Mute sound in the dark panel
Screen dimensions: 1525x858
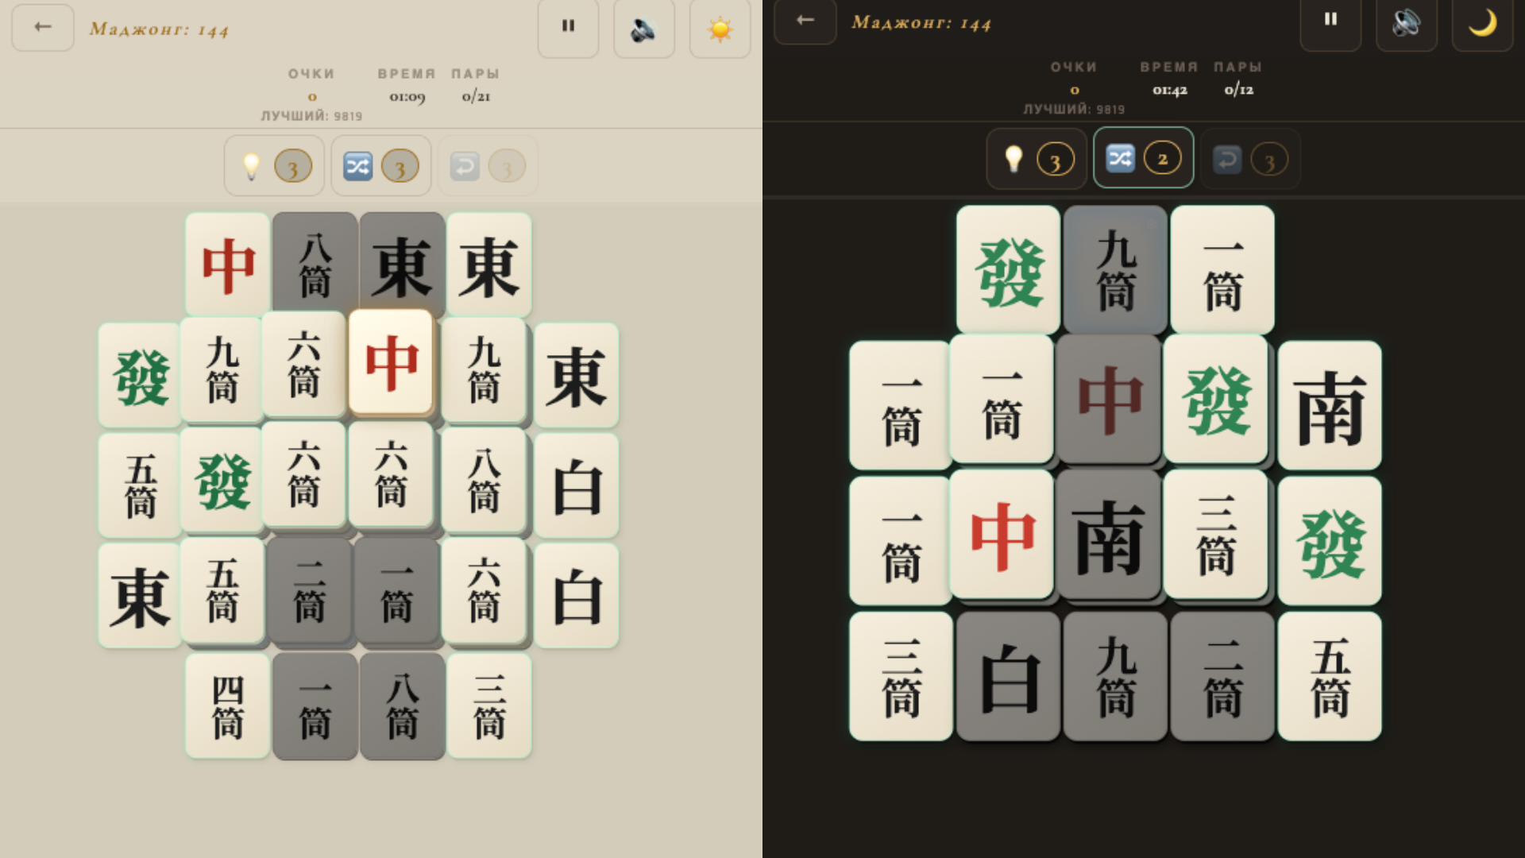1406,22
